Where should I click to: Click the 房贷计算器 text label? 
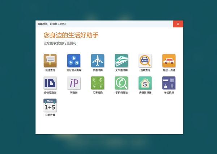pyautogui.click(x=145, y=93)
